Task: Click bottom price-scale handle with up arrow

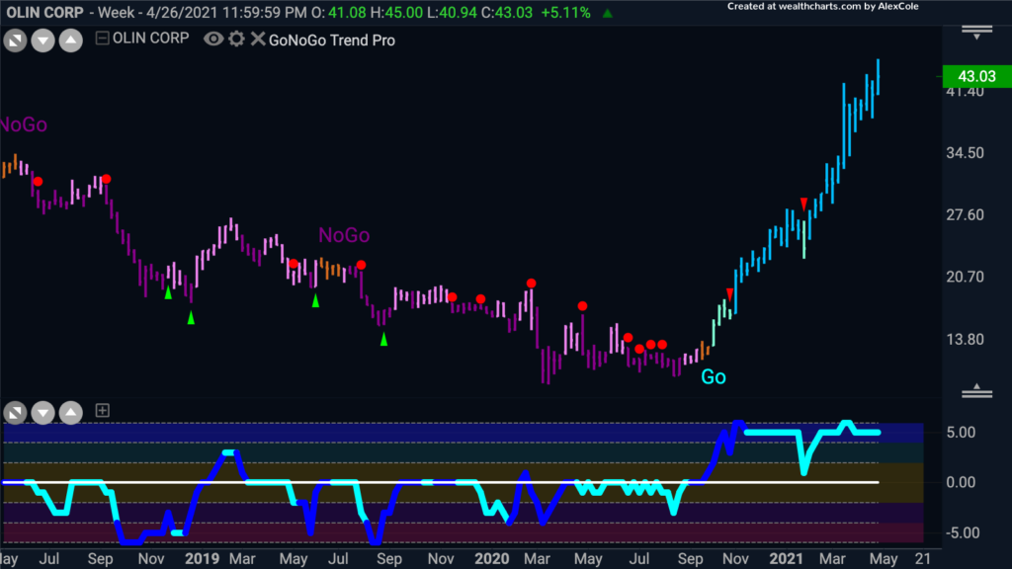Action: point(976,390)
